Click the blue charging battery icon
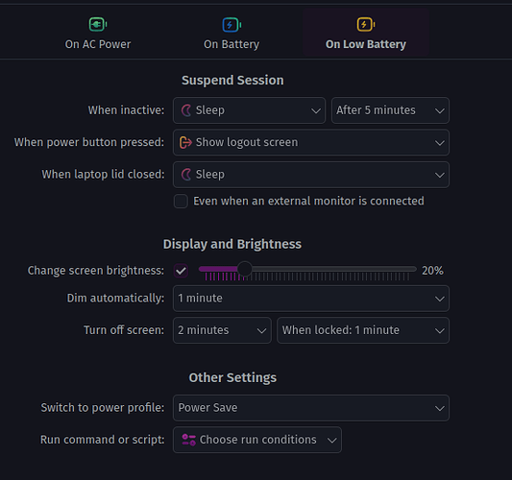 pos(232,24)
